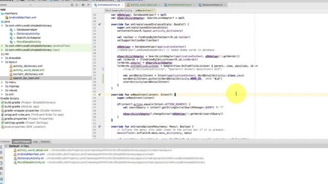The image size is (328, 184).
Task: Close the DatabaseHelper.kt editor tab
Action: (225, 5)
